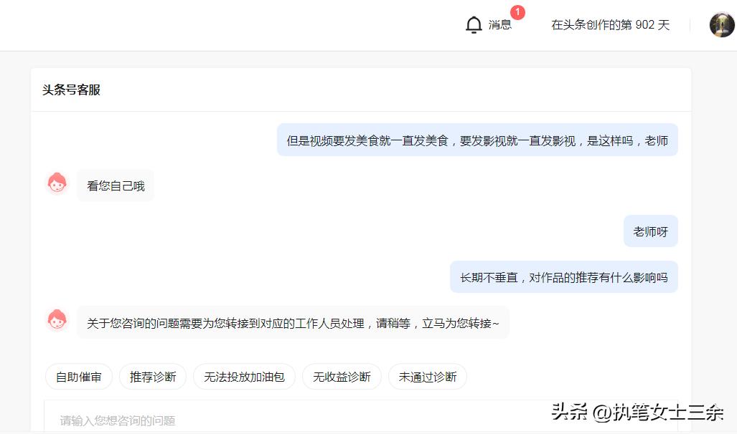Image resolution: width=737 pixels, height=434 pixels.
Task: Click the bubble asking about 长期不垂直 recommendations
Action: click(x=563, y=276)
